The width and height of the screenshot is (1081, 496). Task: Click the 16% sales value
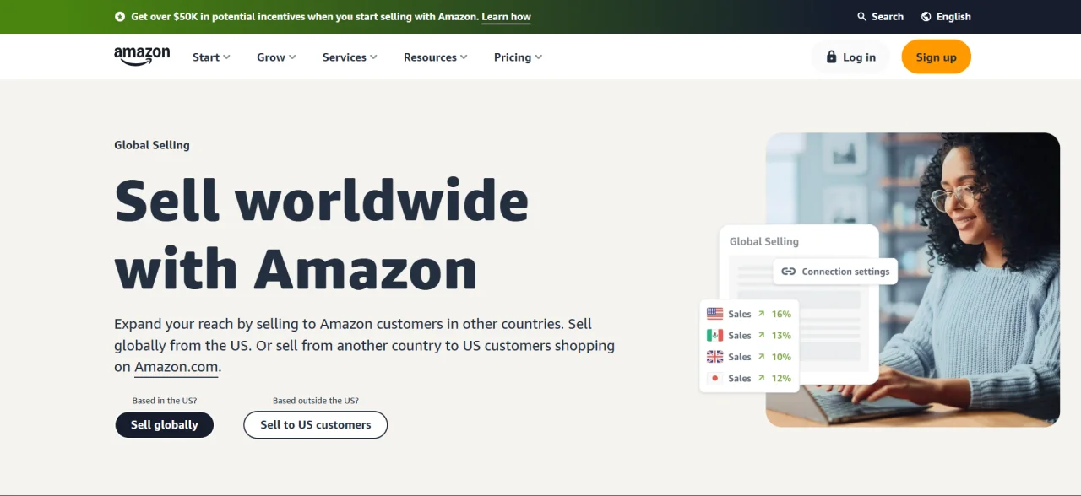pos(781,314)
